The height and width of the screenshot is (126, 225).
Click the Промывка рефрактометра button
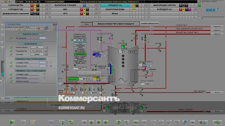[x=149, y=23]
